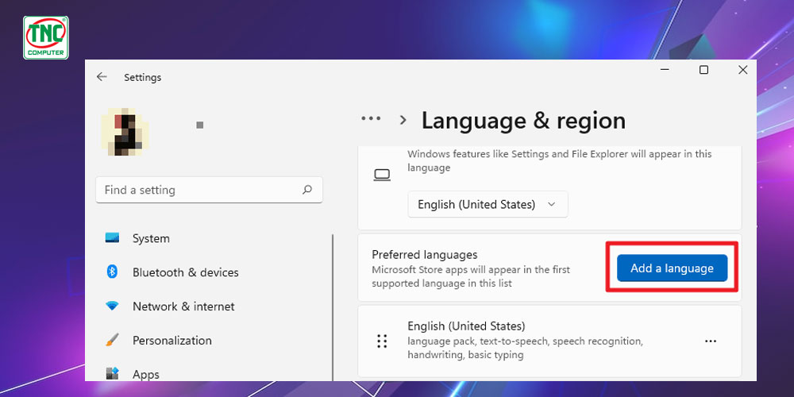
Task: Click 'Microsoft Store apps will appear' description
Action: 471,276
